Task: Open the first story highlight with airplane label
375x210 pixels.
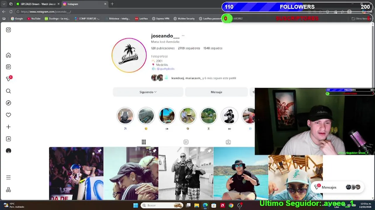Action: 125,116
